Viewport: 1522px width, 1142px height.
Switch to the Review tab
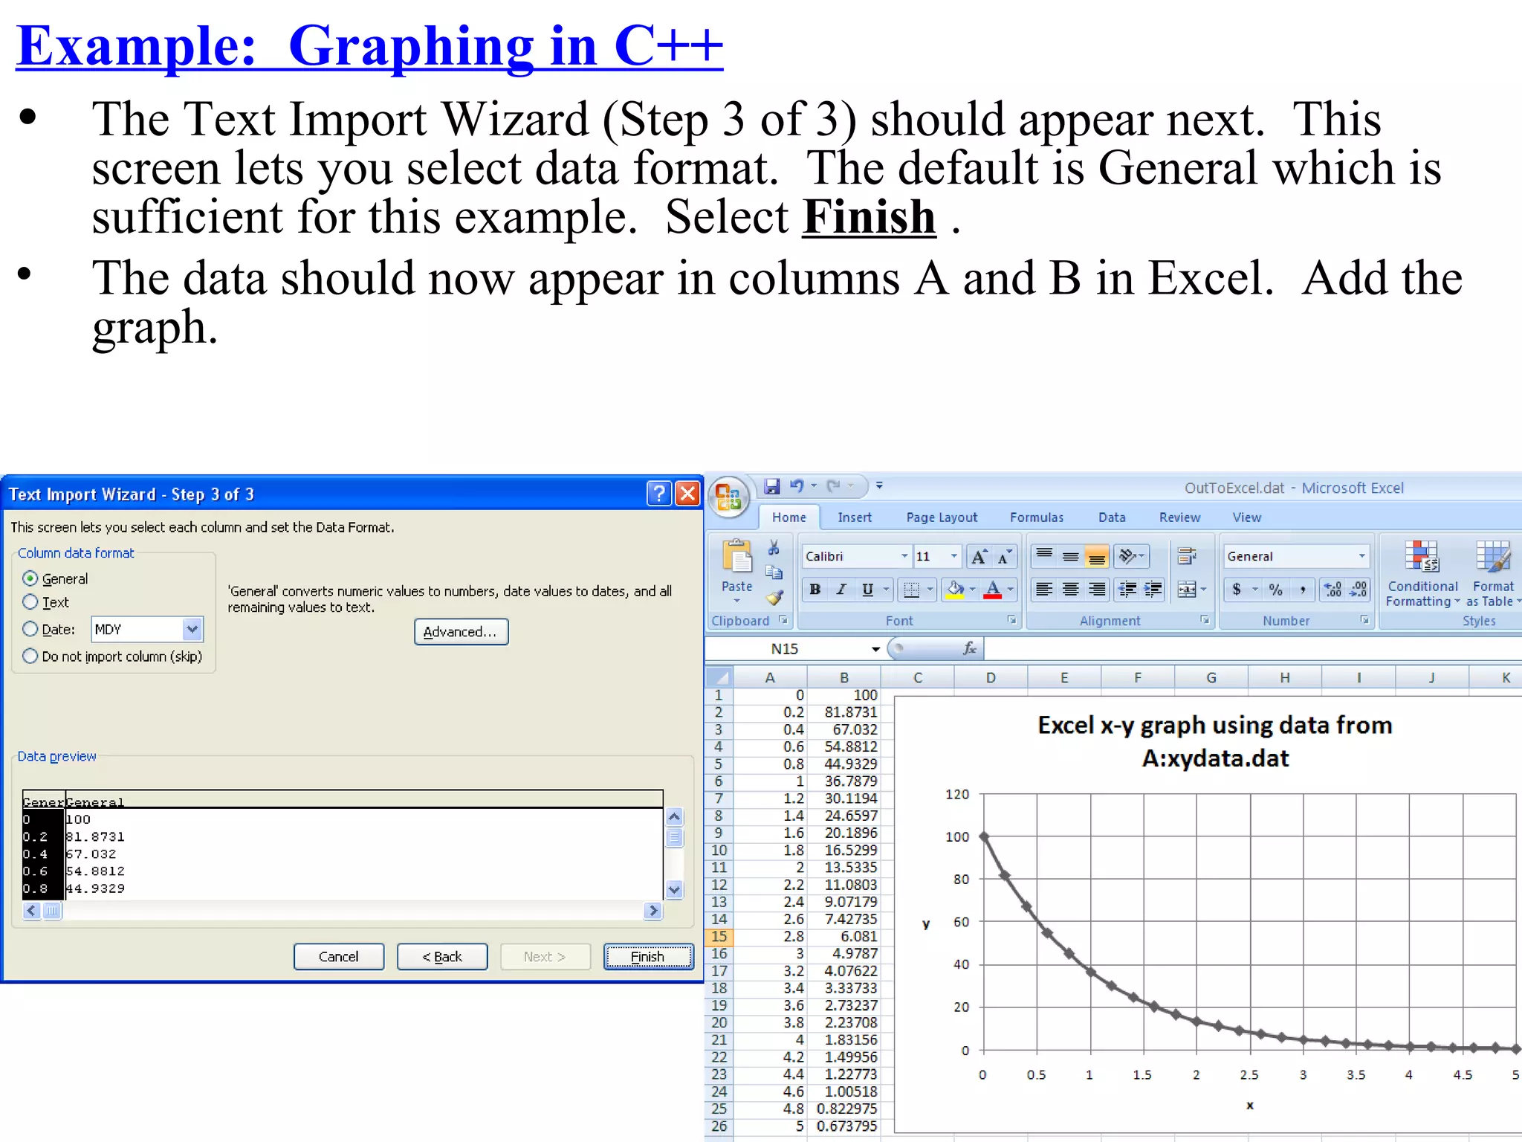(x=1179, y=517)
